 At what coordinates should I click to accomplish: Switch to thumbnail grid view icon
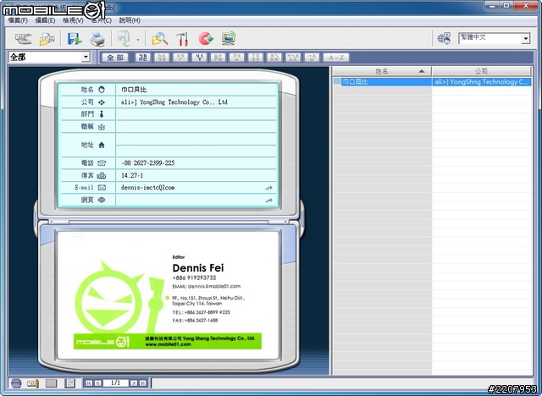pyautogui.click(x=51, y=383)
